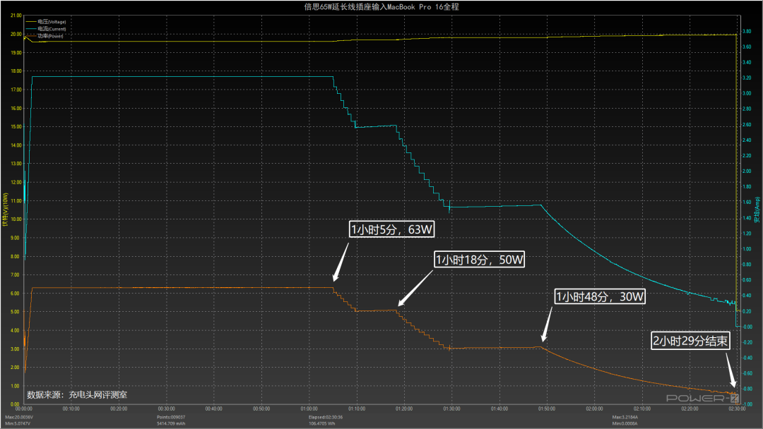Viewport: 763px width, 429px height.
Task: Click the Max:3.2184A statistic
Action: pos(625,417)
